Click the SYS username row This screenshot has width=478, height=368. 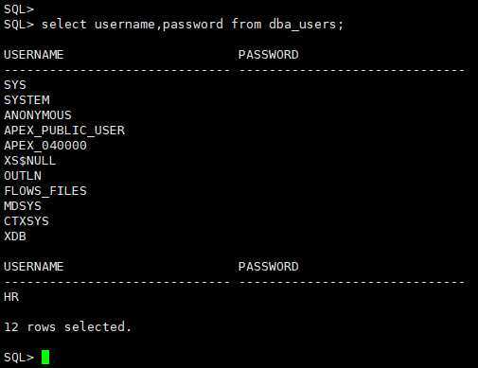coord(15,85)
